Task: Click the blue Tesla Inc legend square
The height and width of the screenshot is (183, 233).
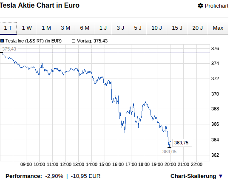Action: coord(2,41)
